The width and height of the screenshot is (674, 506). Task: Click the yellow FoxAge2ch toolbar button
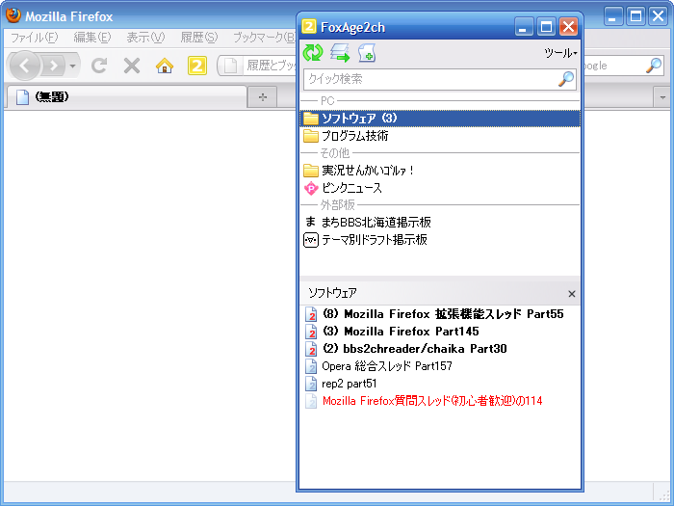pyautogui.click(x=196, y=66)
